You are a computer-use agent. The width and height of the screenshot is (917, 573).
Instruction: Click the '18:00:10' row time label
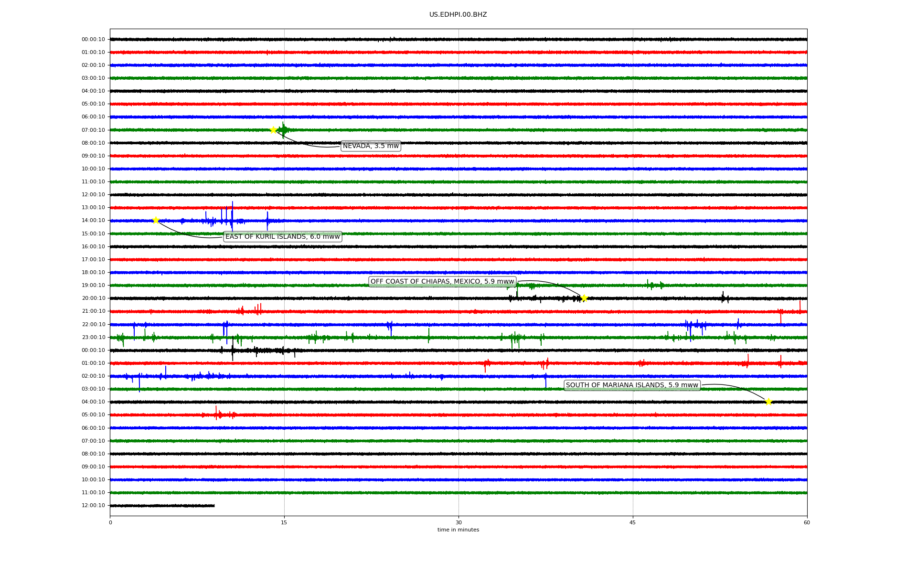pos(93,273)
